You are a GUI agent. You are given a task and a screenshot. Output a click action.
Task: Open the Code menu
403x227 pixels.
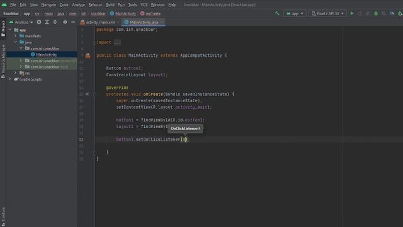[64, 4]
